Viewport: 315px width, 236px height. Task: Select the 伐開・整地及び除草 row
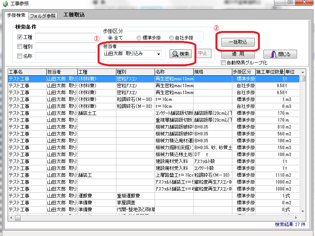pos(154,210)
